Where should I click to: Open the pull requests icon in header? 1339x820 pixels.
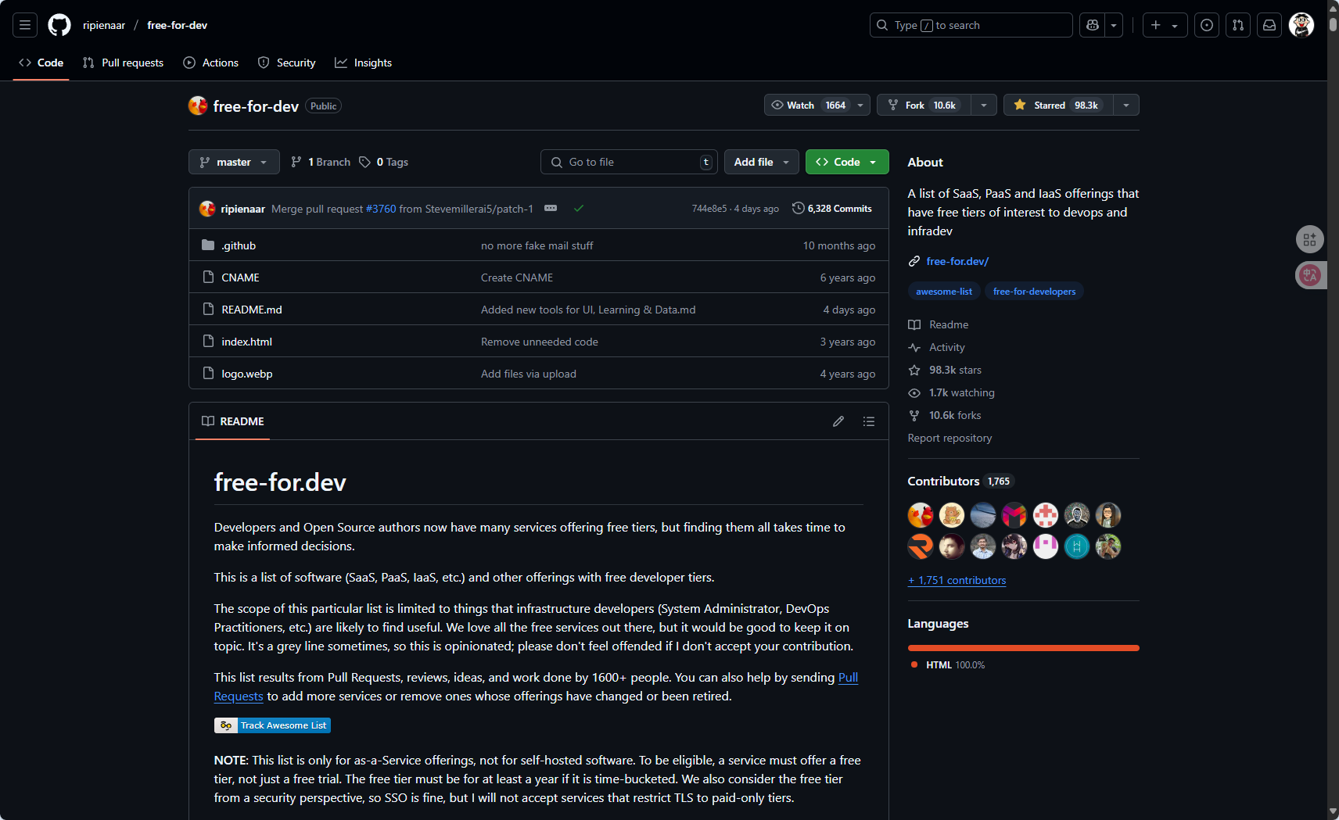pos(1238,25)
